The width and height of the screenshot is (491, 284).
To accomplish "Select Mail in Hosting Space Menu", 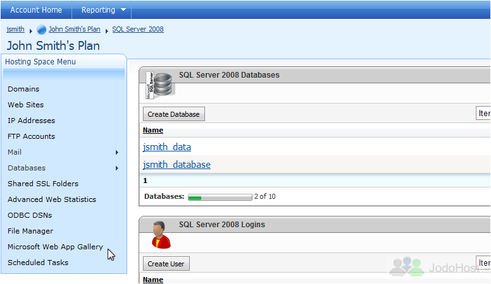I will (x=15, y=152).
